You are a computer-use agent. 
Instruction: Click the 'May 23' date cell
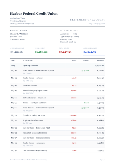[14, 128]
